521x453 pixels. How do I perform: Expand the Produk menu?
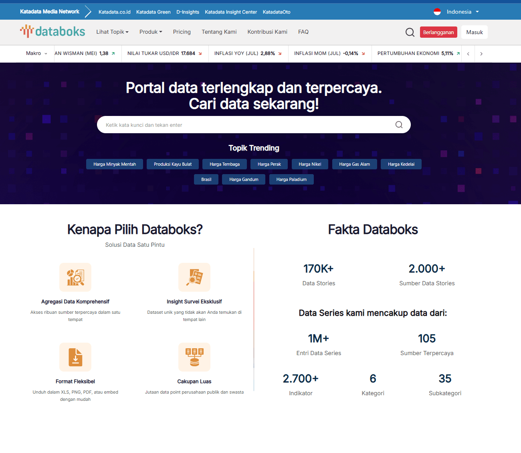pos(151,32)
